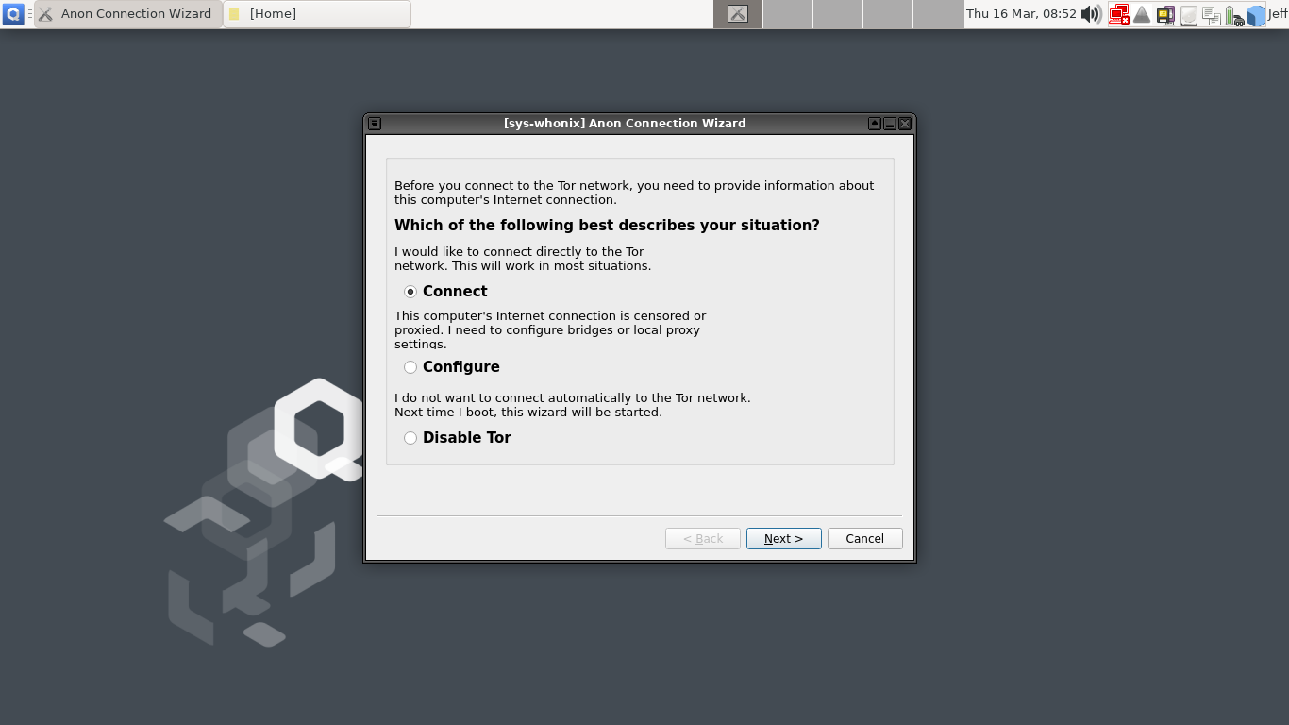The image size is (1289, 725).
Task: Open the wizard window menu icon
Action: 375,124
